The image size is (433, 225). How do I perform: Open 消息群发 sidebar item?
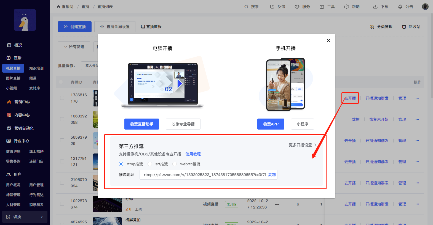tap(36, 205)
